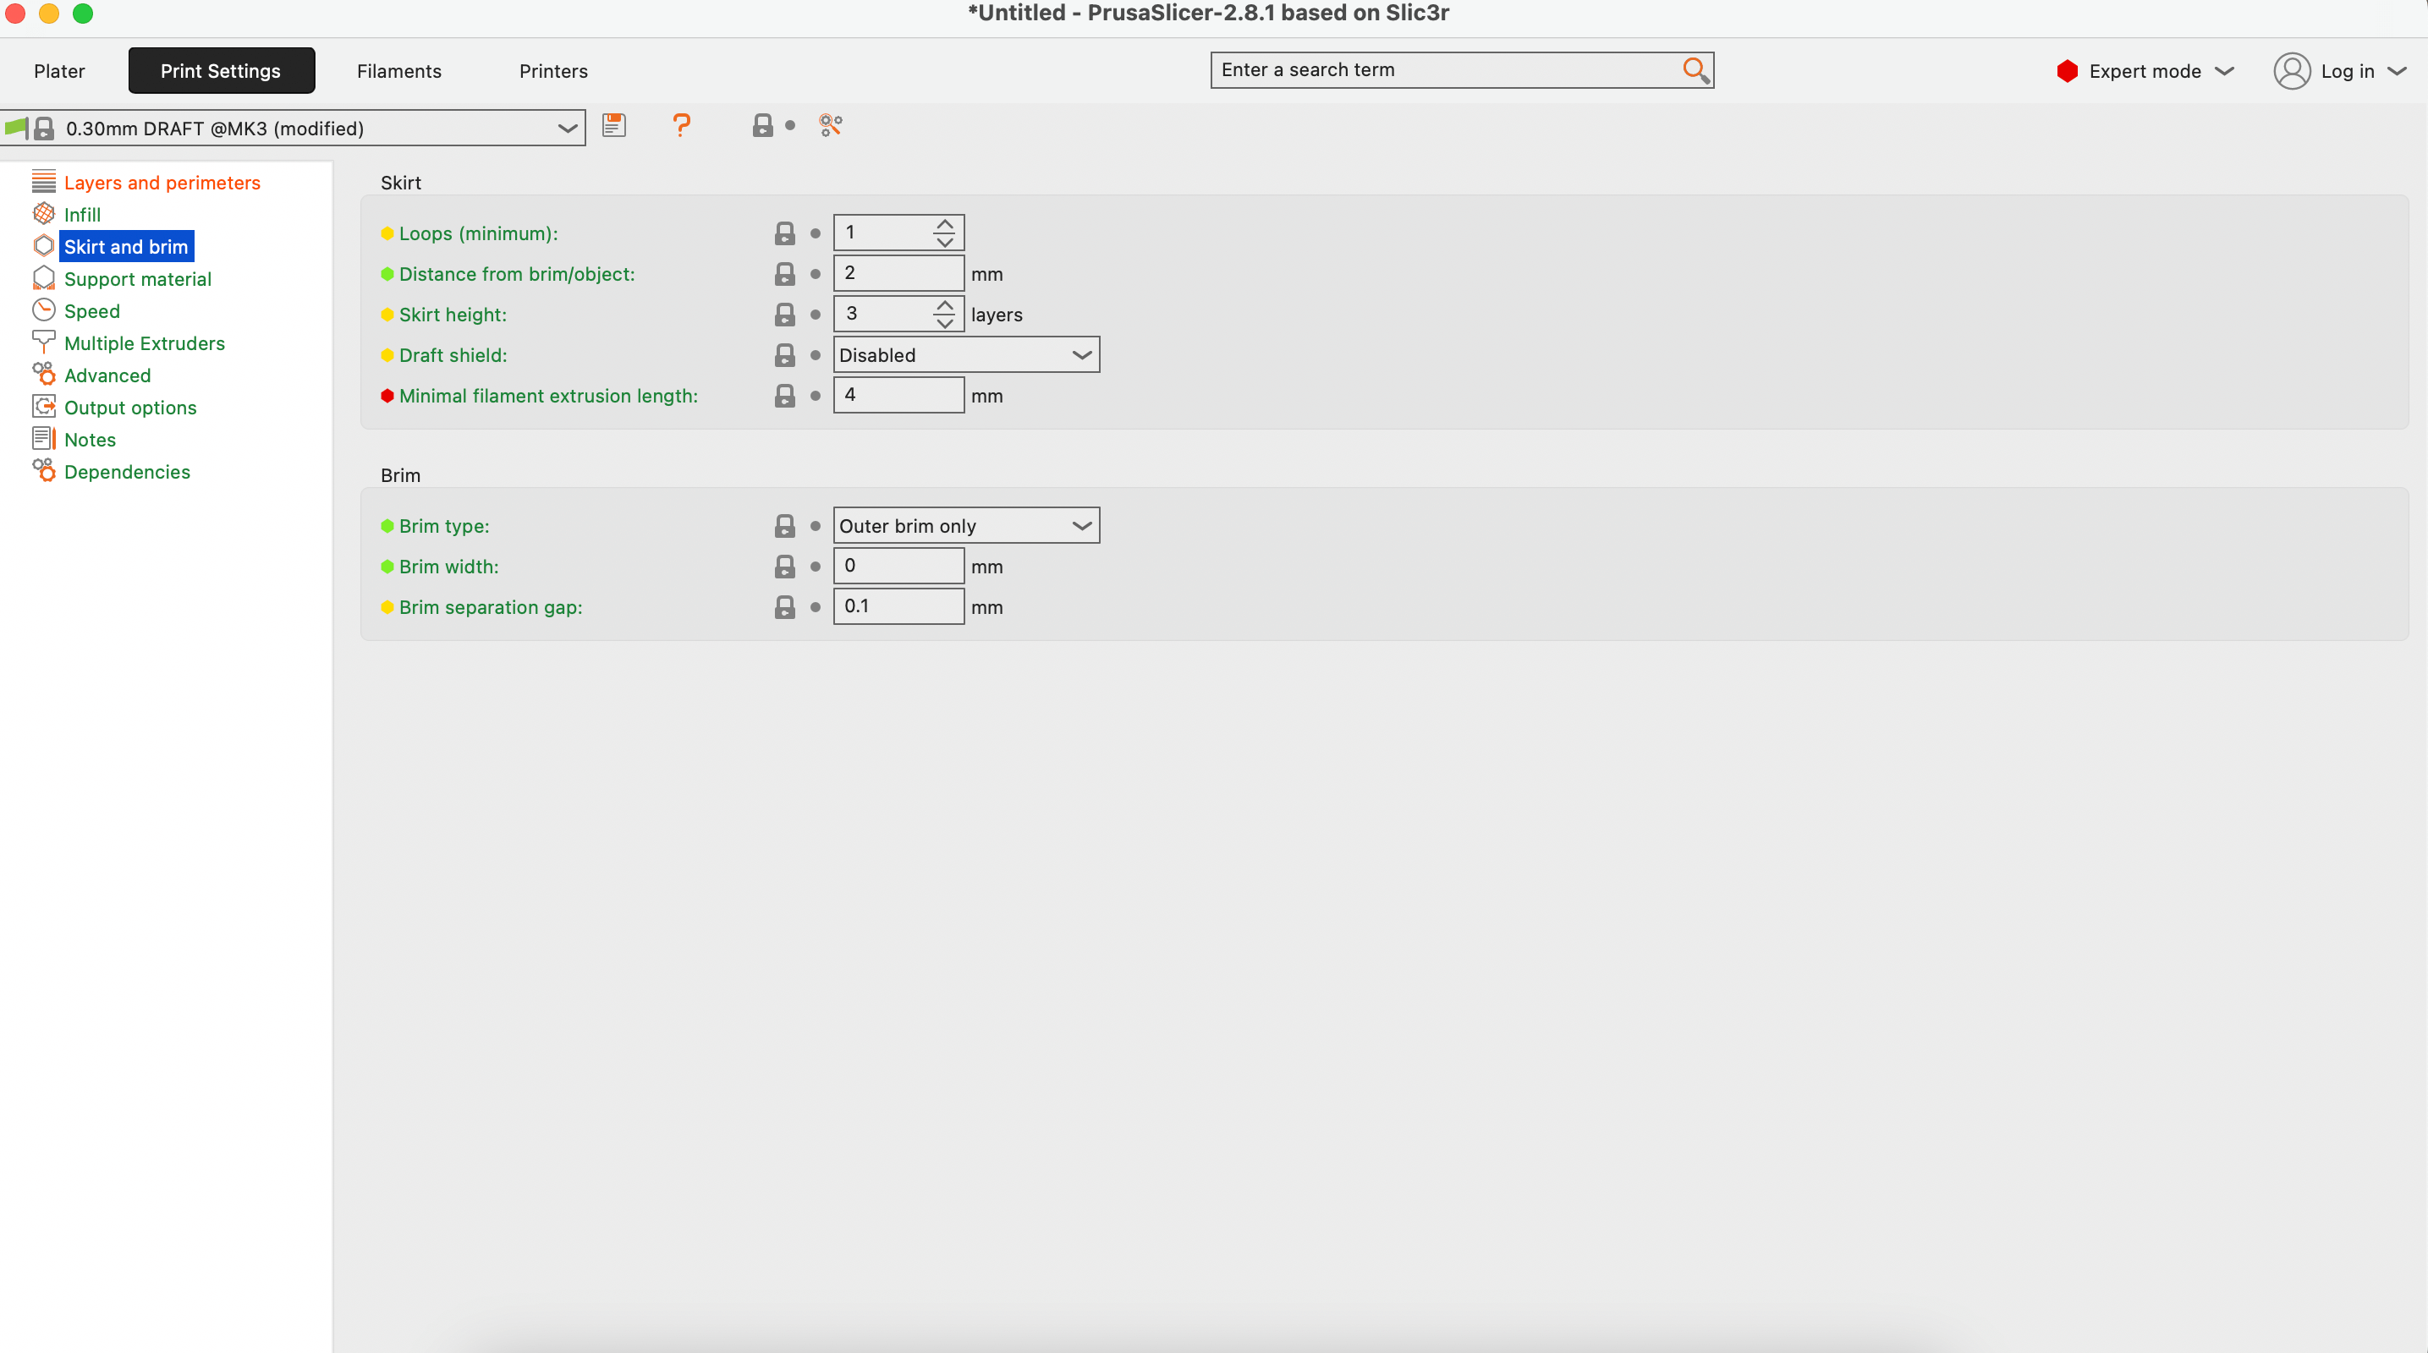Click the search magnifier icon
The height and width of the screenshot is (1353, 2428).
tap(1695, 69)
